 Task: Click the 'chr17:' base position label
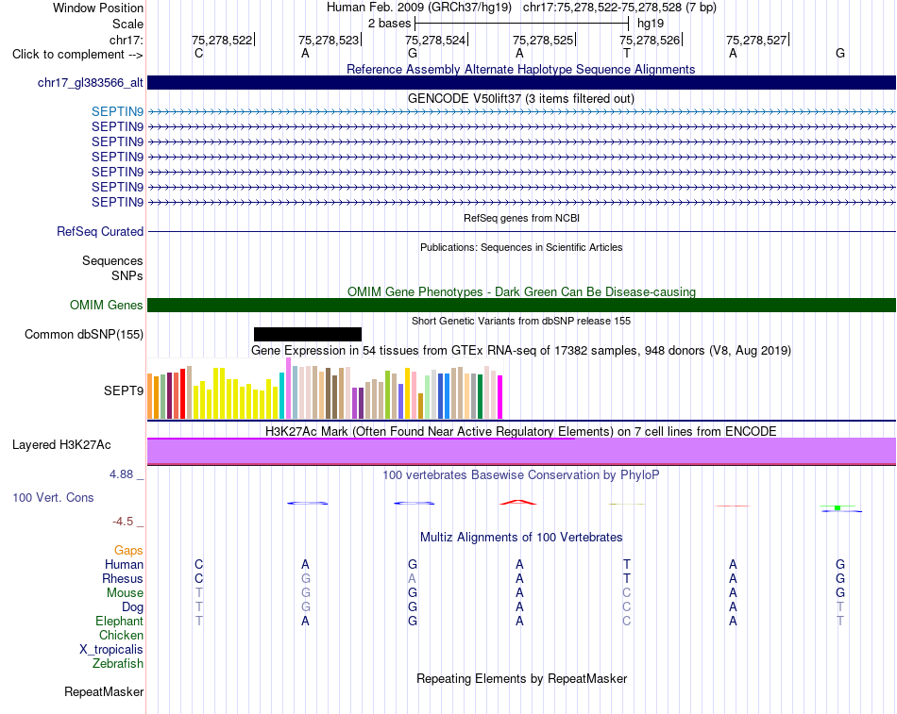127,40
